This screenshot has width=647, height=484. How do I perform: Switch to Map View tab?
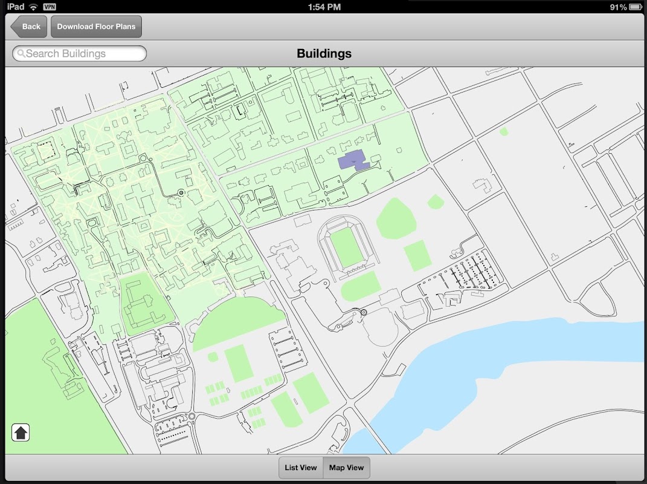click(347, 468)
